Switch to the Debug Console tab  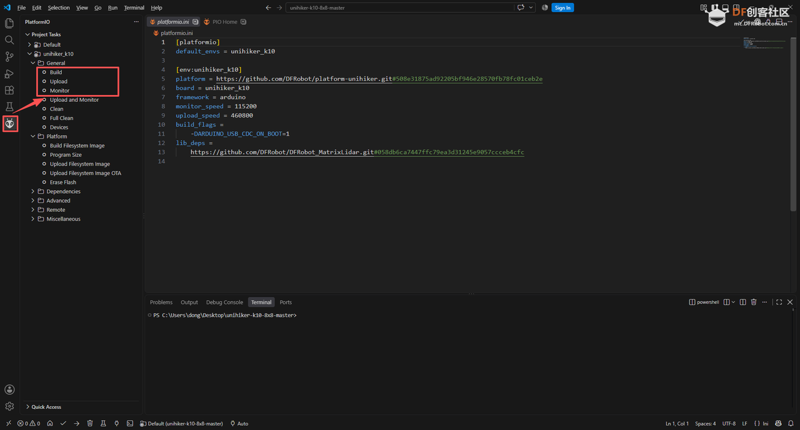click(x=224, y=302)
